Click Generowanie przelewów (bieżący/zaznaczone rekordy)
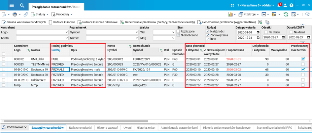 coord(157,22)
